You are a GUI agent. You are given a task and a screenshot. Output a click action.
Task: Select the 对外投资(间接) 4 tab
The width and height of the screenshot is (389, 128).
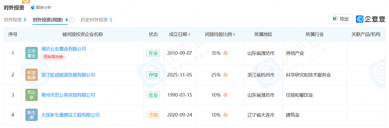pyautogui.click(x=50, y=20)
